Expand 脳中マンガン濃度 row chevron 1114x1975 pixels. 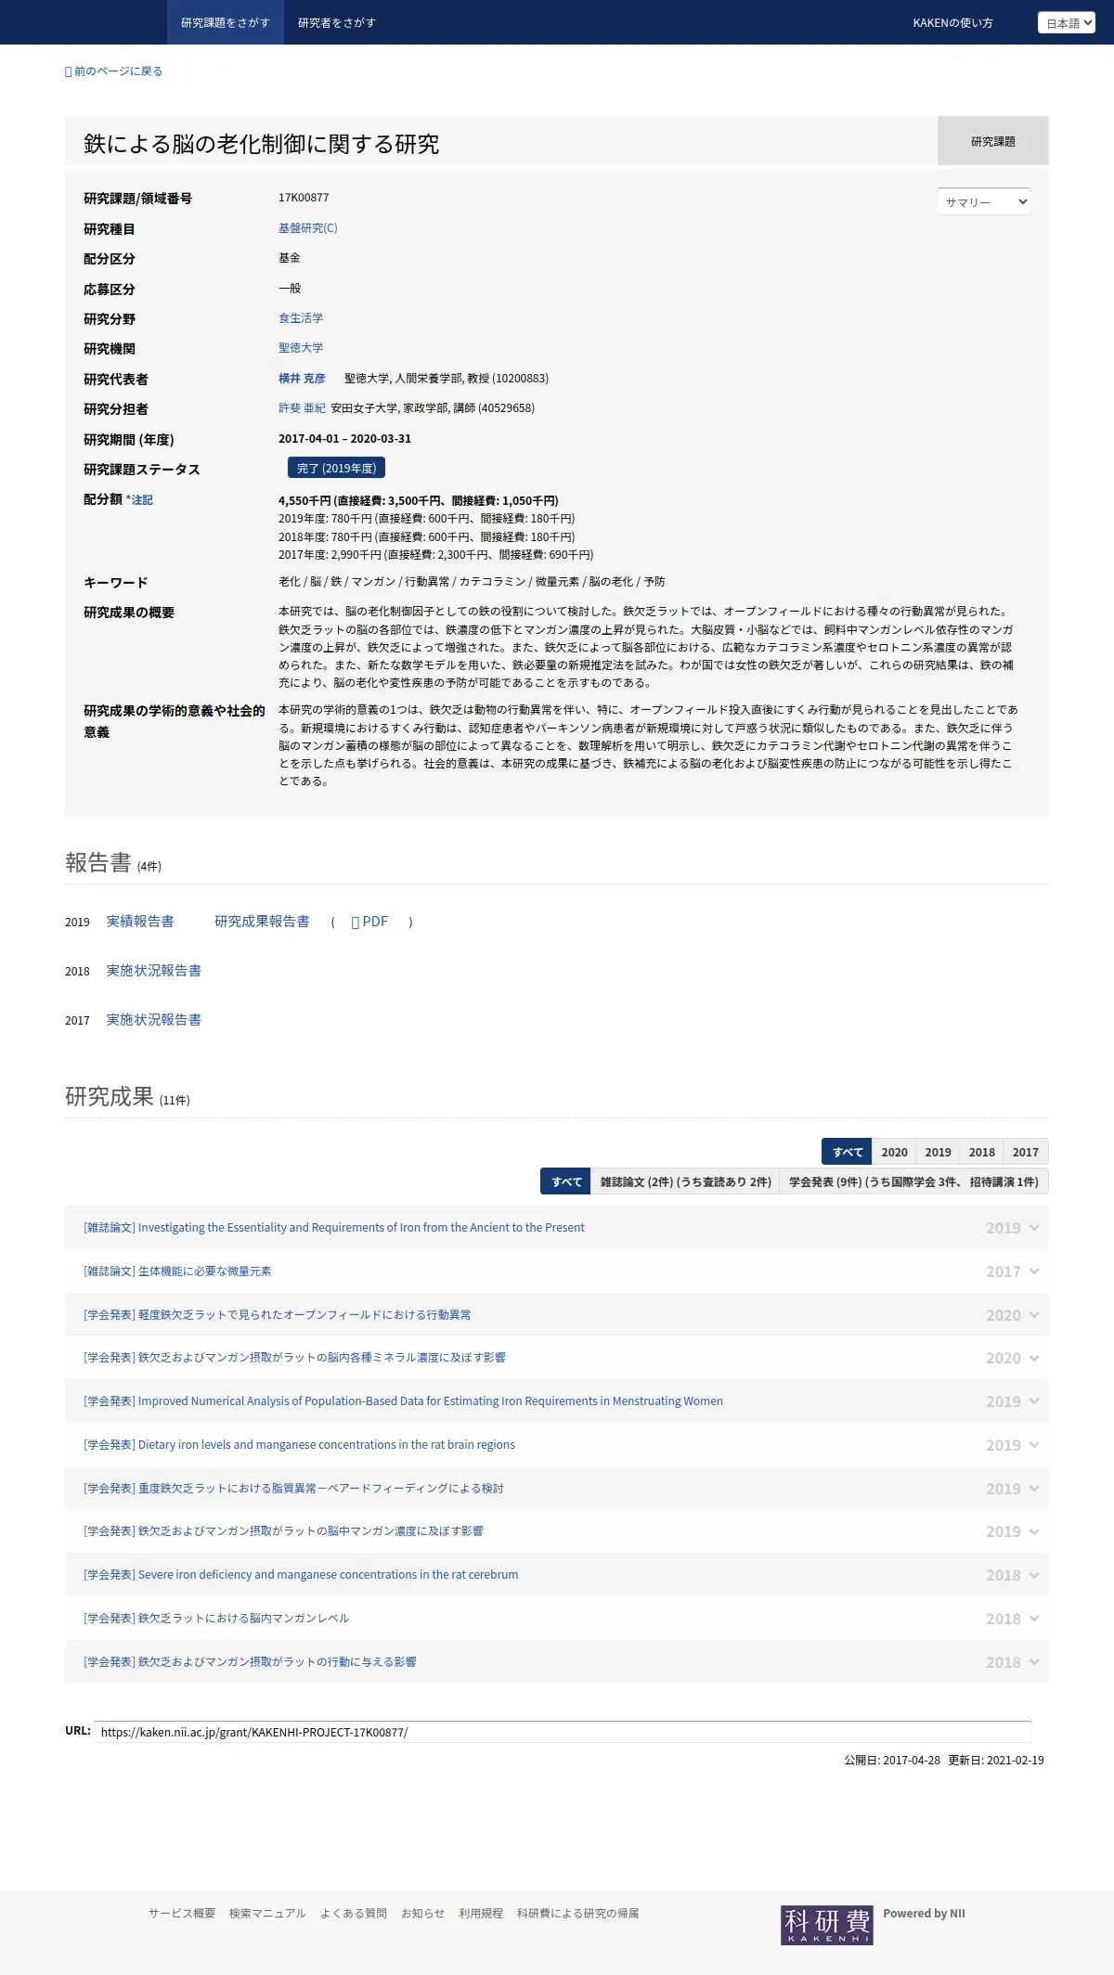tap(1034, 1531)
